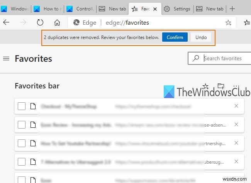Open more options for Favorites bar

click(236, 86)
